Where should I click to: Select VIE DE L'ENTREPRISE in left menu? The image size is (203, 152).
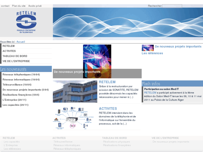point(16,61)
